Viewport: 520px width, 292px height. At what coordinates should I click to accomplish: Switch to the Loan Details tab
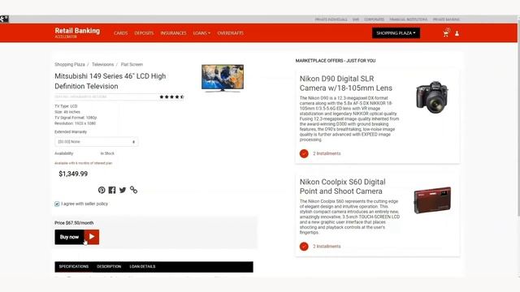[x=142, y=267]
